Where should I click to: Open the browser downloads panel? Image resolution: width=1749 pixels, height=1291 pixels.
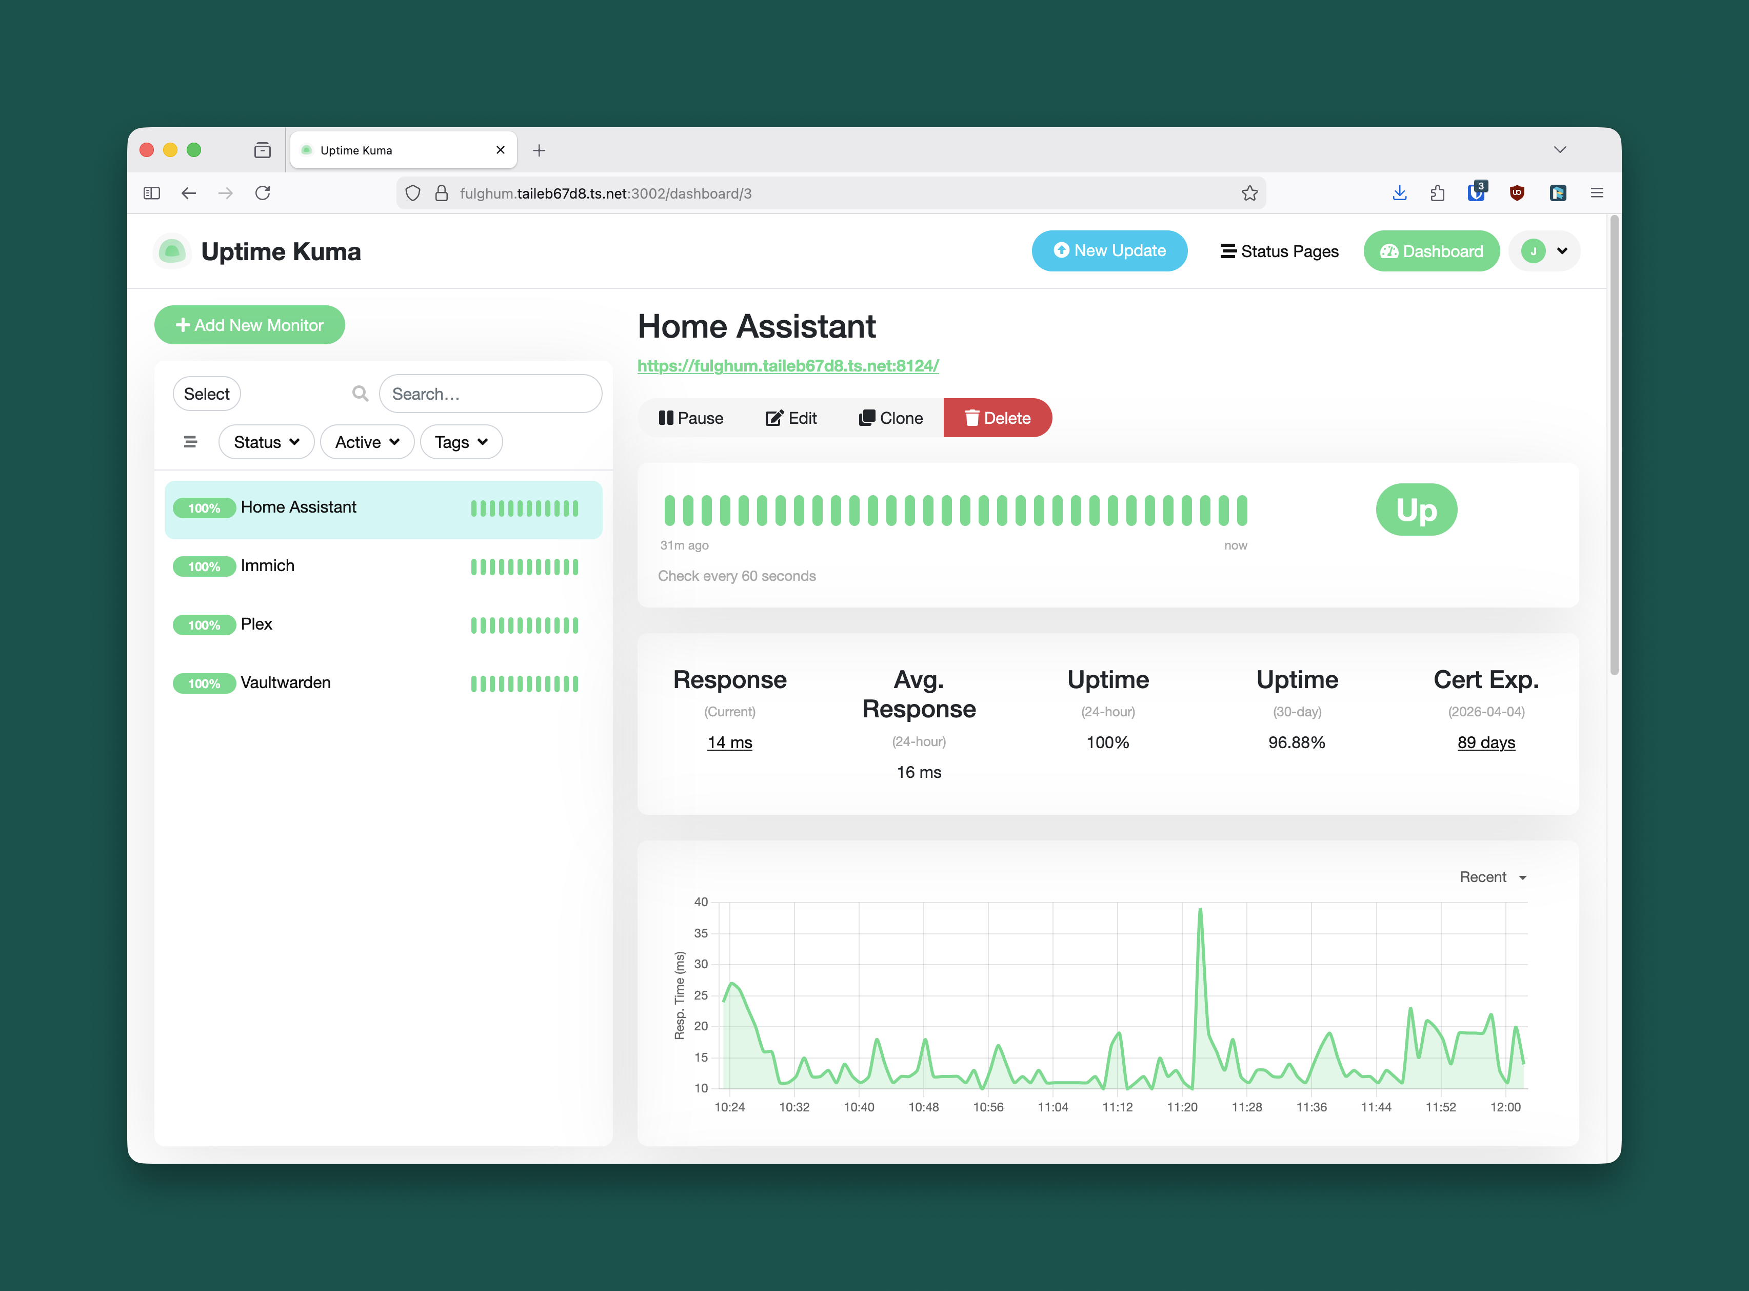tap(1399, 193)
